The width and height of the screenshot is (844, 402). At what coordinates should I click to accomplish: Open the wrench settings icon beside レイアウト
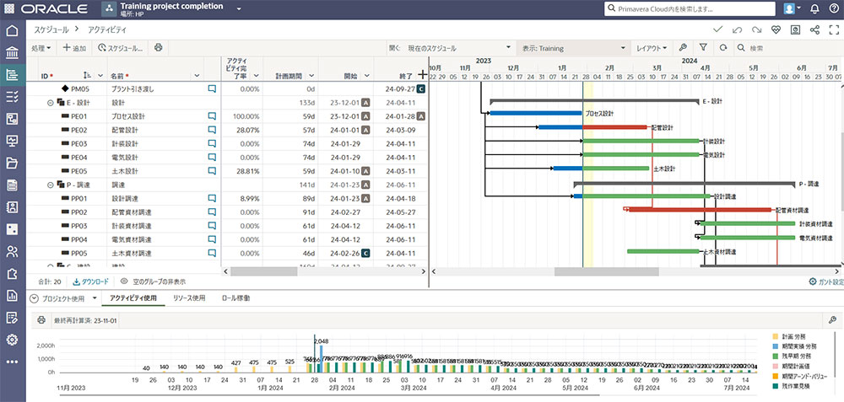click(683, 48)
